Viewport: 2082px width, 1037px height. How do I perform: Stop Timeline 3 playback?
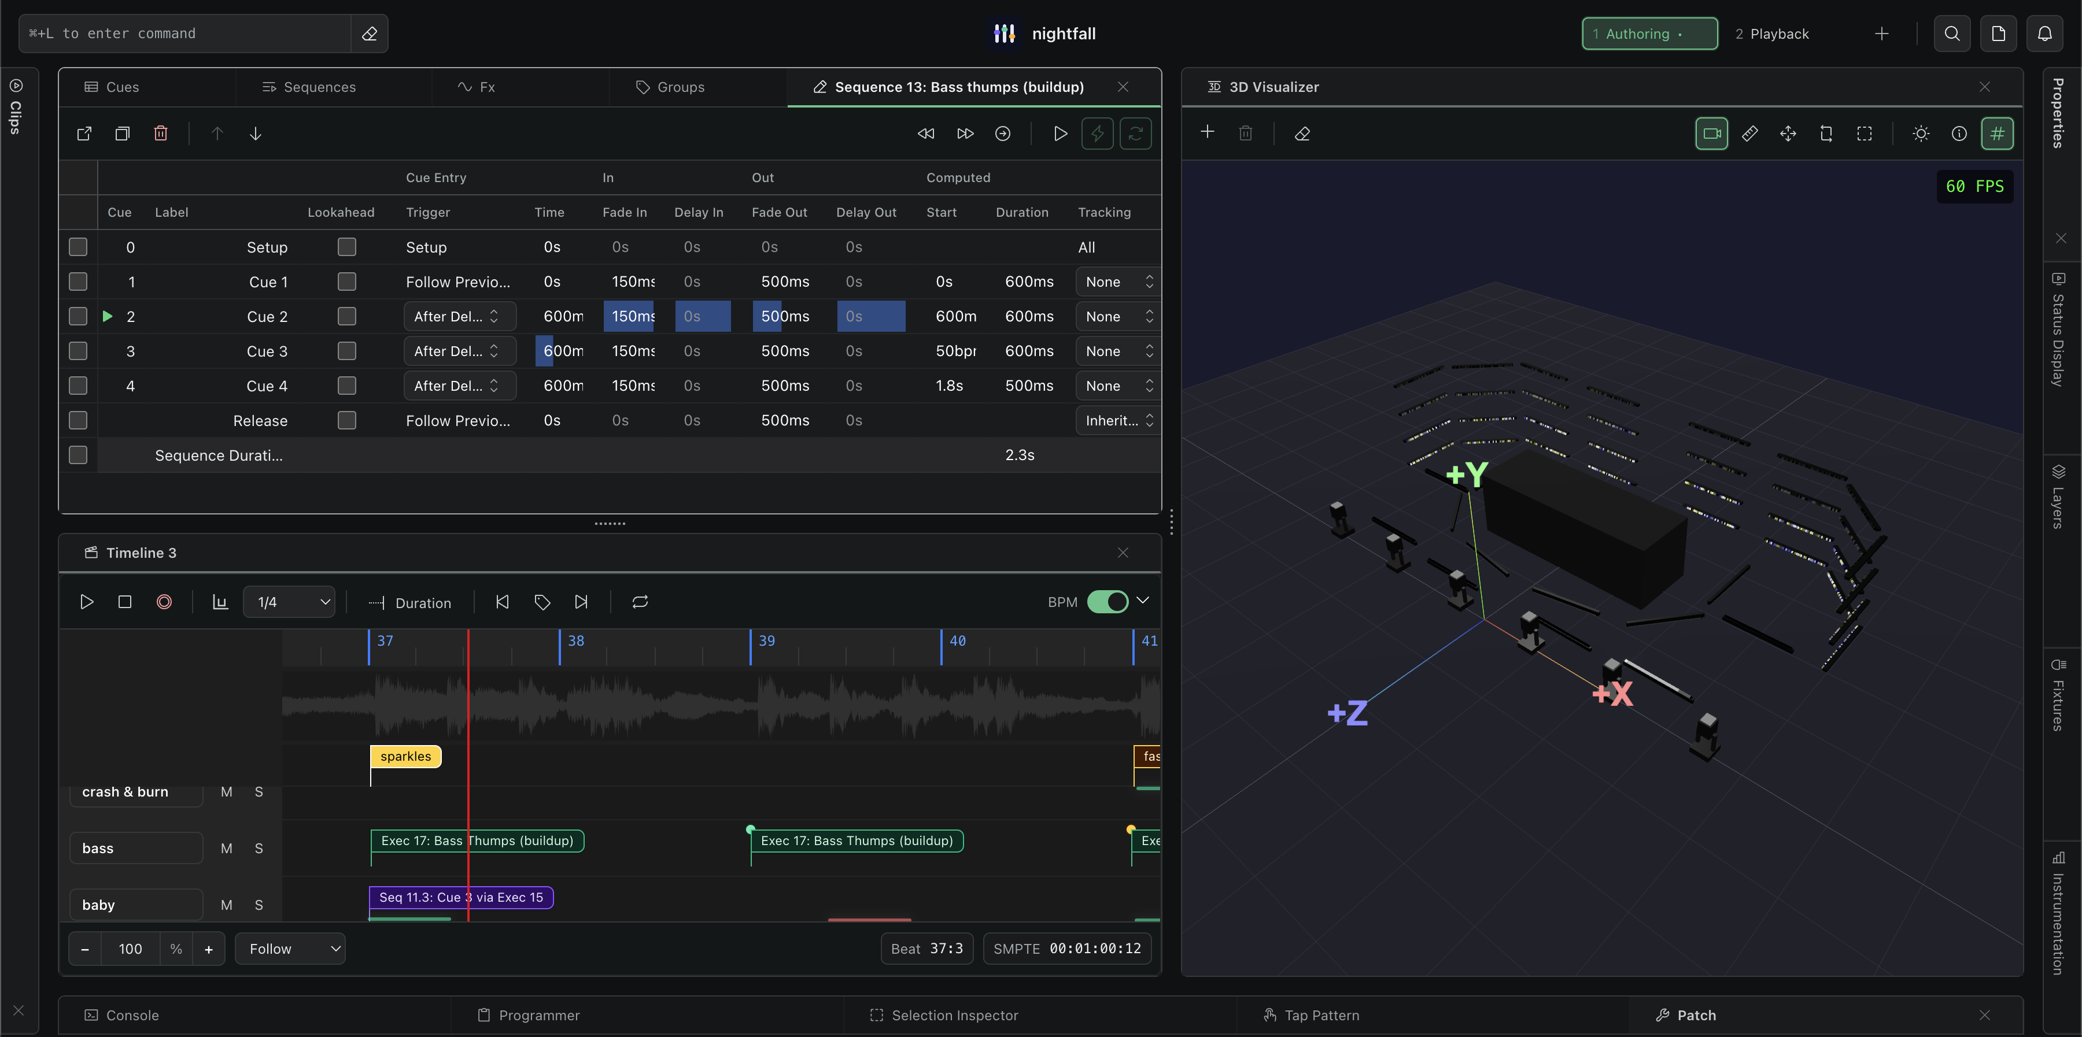click(124, 602)
